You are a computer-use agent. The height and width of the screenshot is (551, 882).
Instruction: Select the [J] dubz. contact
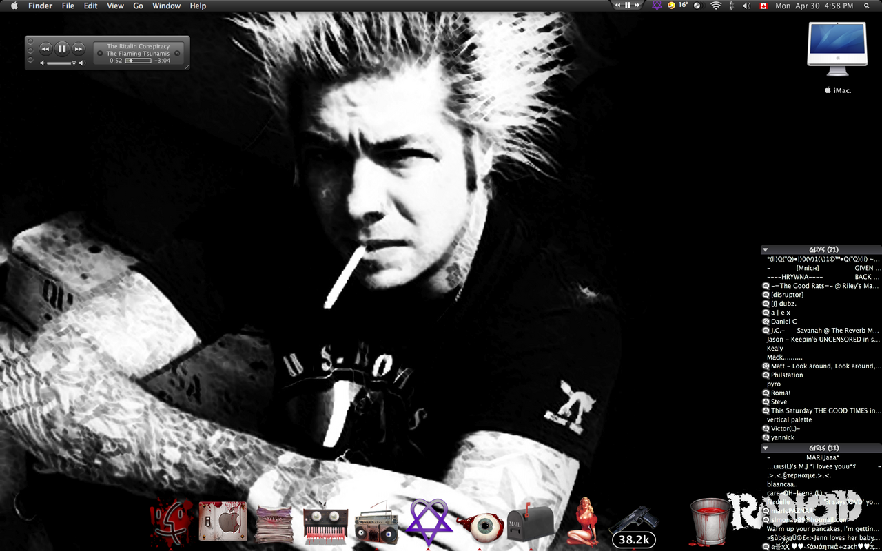point(821,304)
